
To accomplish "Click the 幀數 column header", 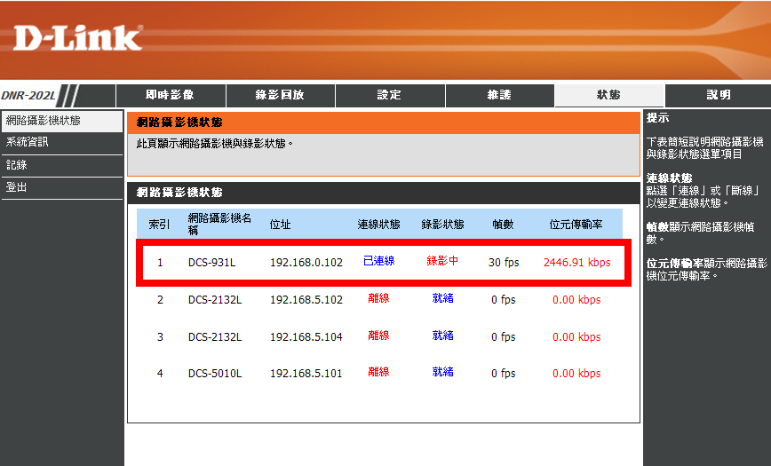I will pyautogui.click(x=503, y=225).
